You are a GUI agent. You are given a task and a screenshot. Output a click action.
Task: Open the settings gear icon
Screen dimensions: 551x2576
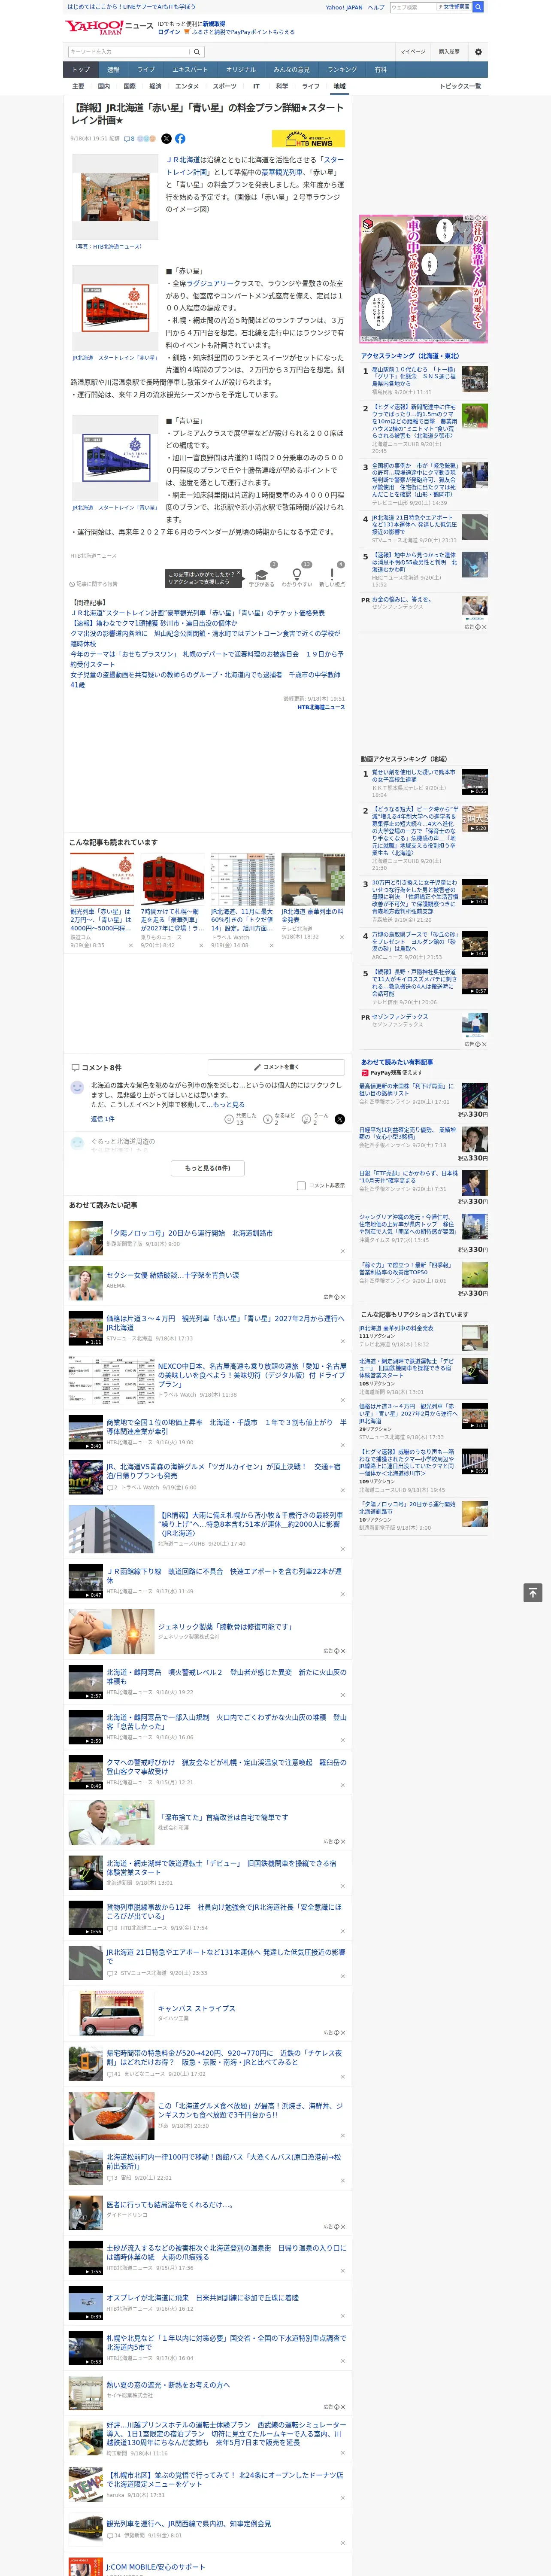tap(478, 52)
